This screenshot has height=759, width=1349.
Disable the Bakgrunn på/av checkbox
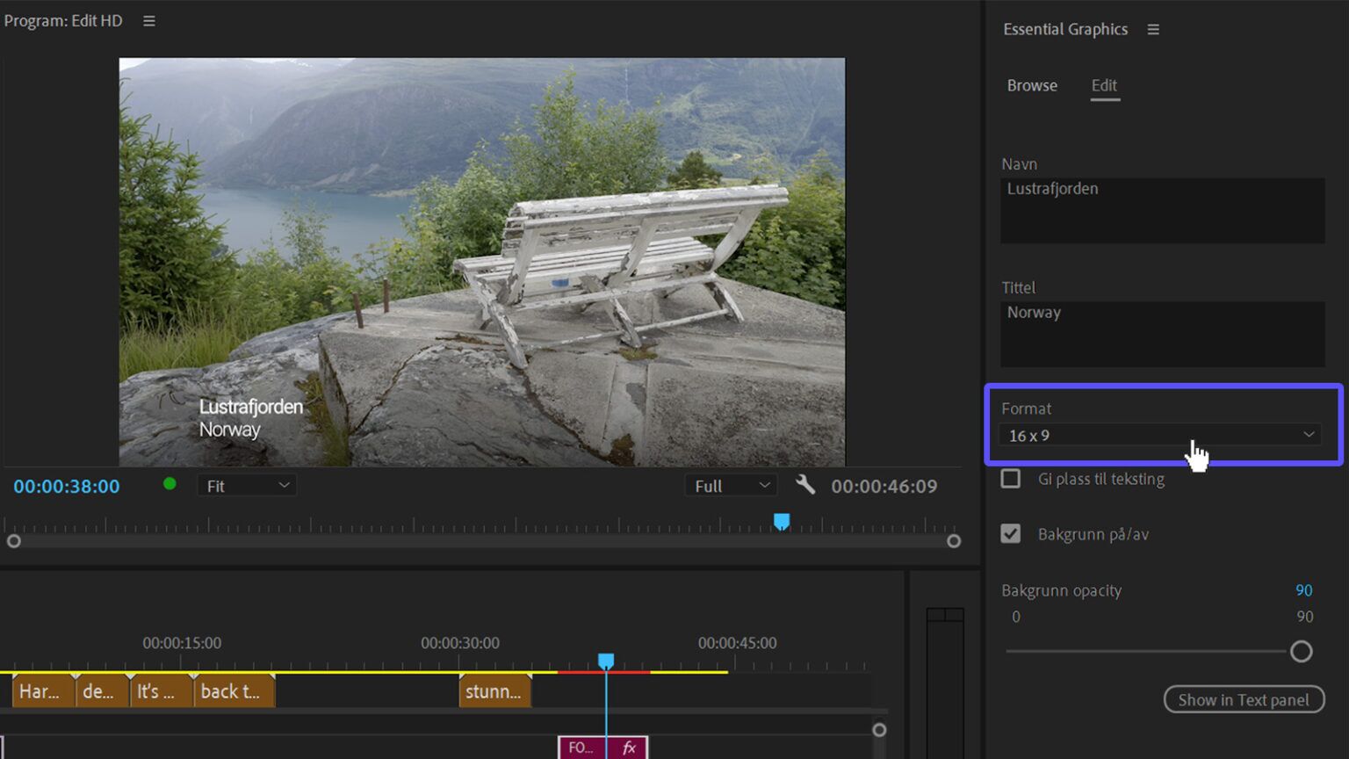(1010, 532)
